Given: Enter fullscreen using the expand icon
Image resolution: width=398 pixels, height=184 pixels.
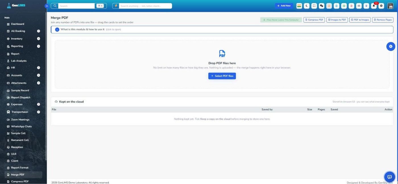Looking at the screenshot, I should tap(314, 6).
